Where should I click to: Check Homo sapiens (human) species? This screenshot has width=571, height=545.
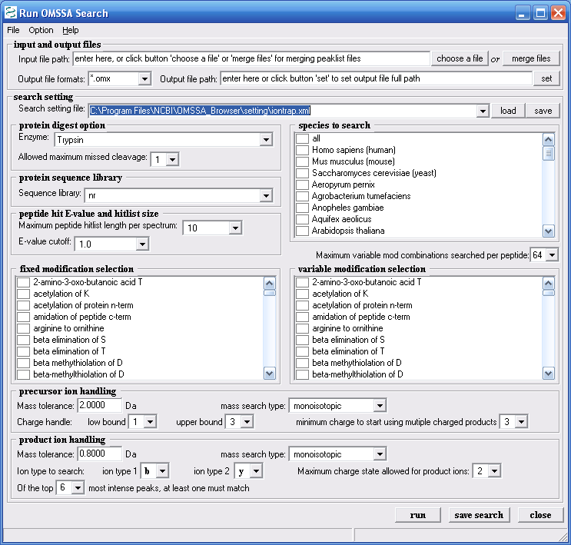point(302,150)
